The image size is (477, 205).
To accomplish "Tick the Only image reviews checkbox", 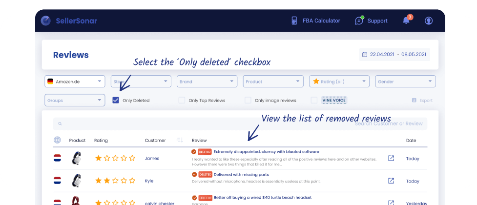I will coord(248,101).
